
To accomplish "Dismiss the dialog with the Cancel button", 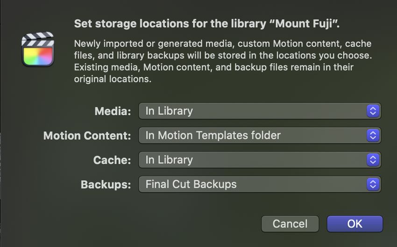I will pyautogui.click(x=290, y=224).
